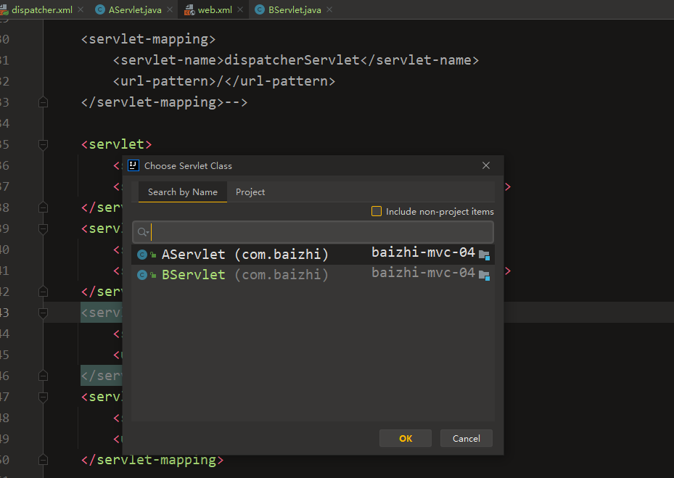Click baizhi-mvc-04 label on BServlet row
The image size is (674, 478).
[x=424, y=273]
